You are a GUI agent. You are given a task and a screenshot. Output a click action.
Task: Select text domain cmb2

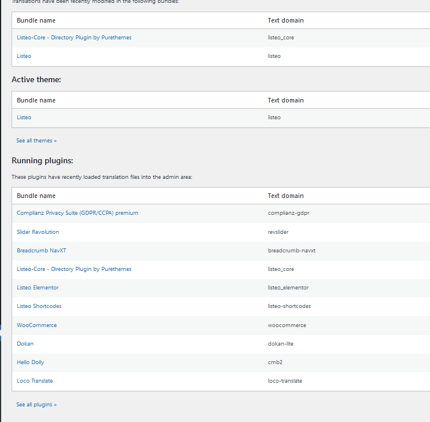click(275, 362)
